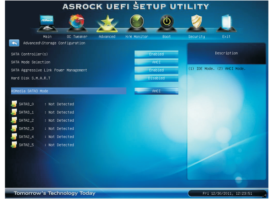Open the Exit door icon
Viewport: 271px width, 199px height.
pyautogui.click(x=226, y=23)
